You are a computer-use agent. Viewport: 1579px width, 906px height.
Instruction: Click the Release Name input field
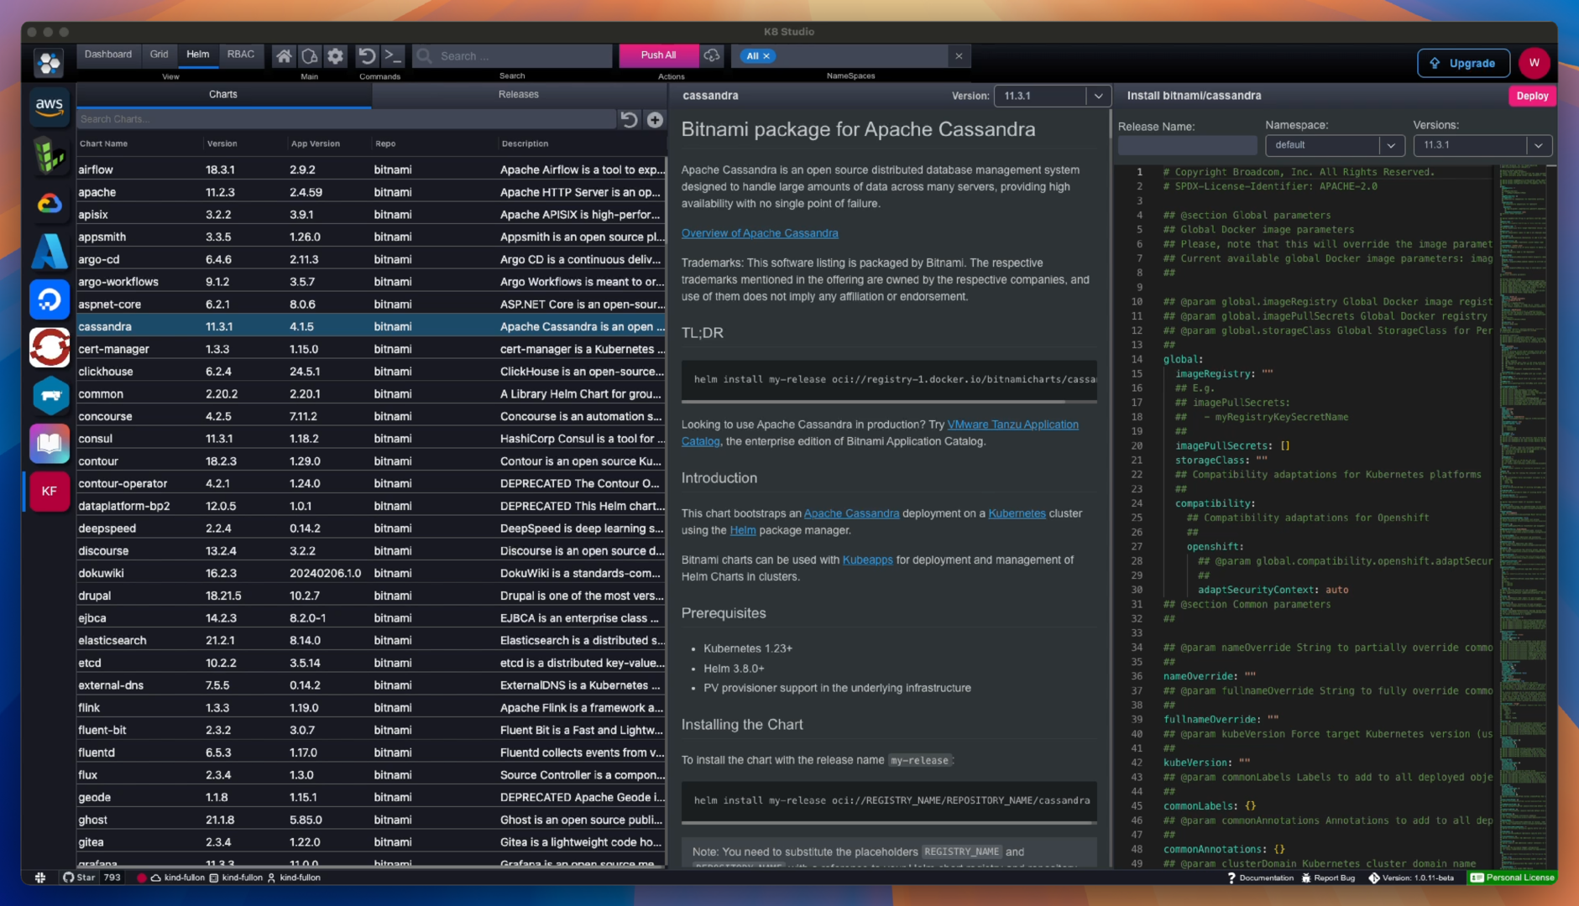point(1187,145)
